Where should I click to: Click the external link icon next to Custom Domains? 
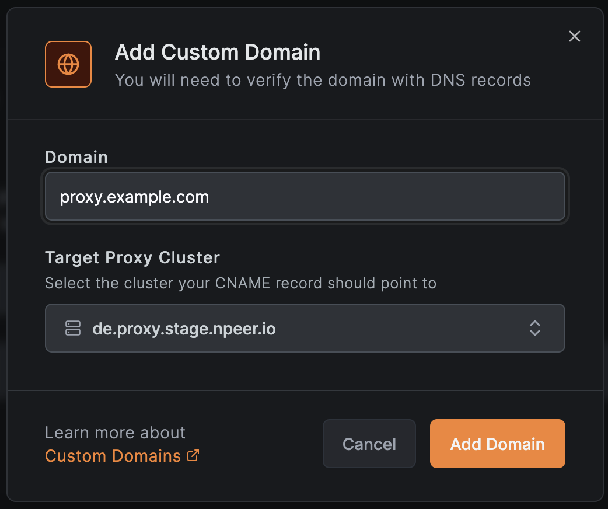point(193,455)
